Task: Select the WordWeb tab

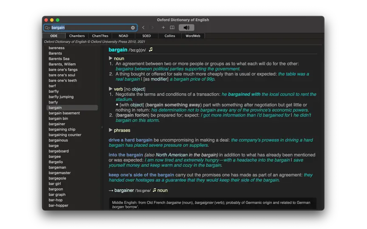Action: (193, 36)
